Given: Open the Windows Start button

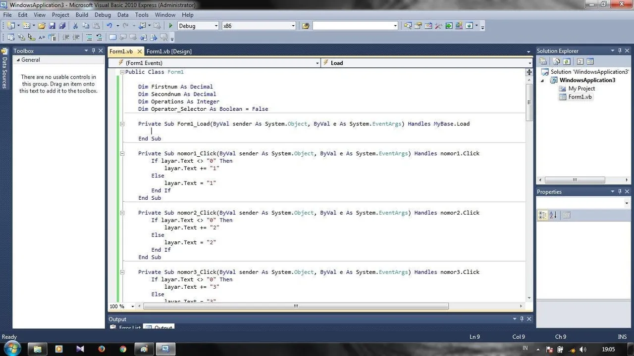Looking at the screenshot, I should (x=11, y=349).
